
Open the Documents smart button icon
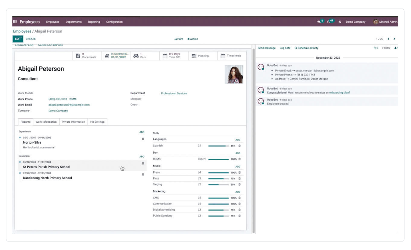coord(78,55)
